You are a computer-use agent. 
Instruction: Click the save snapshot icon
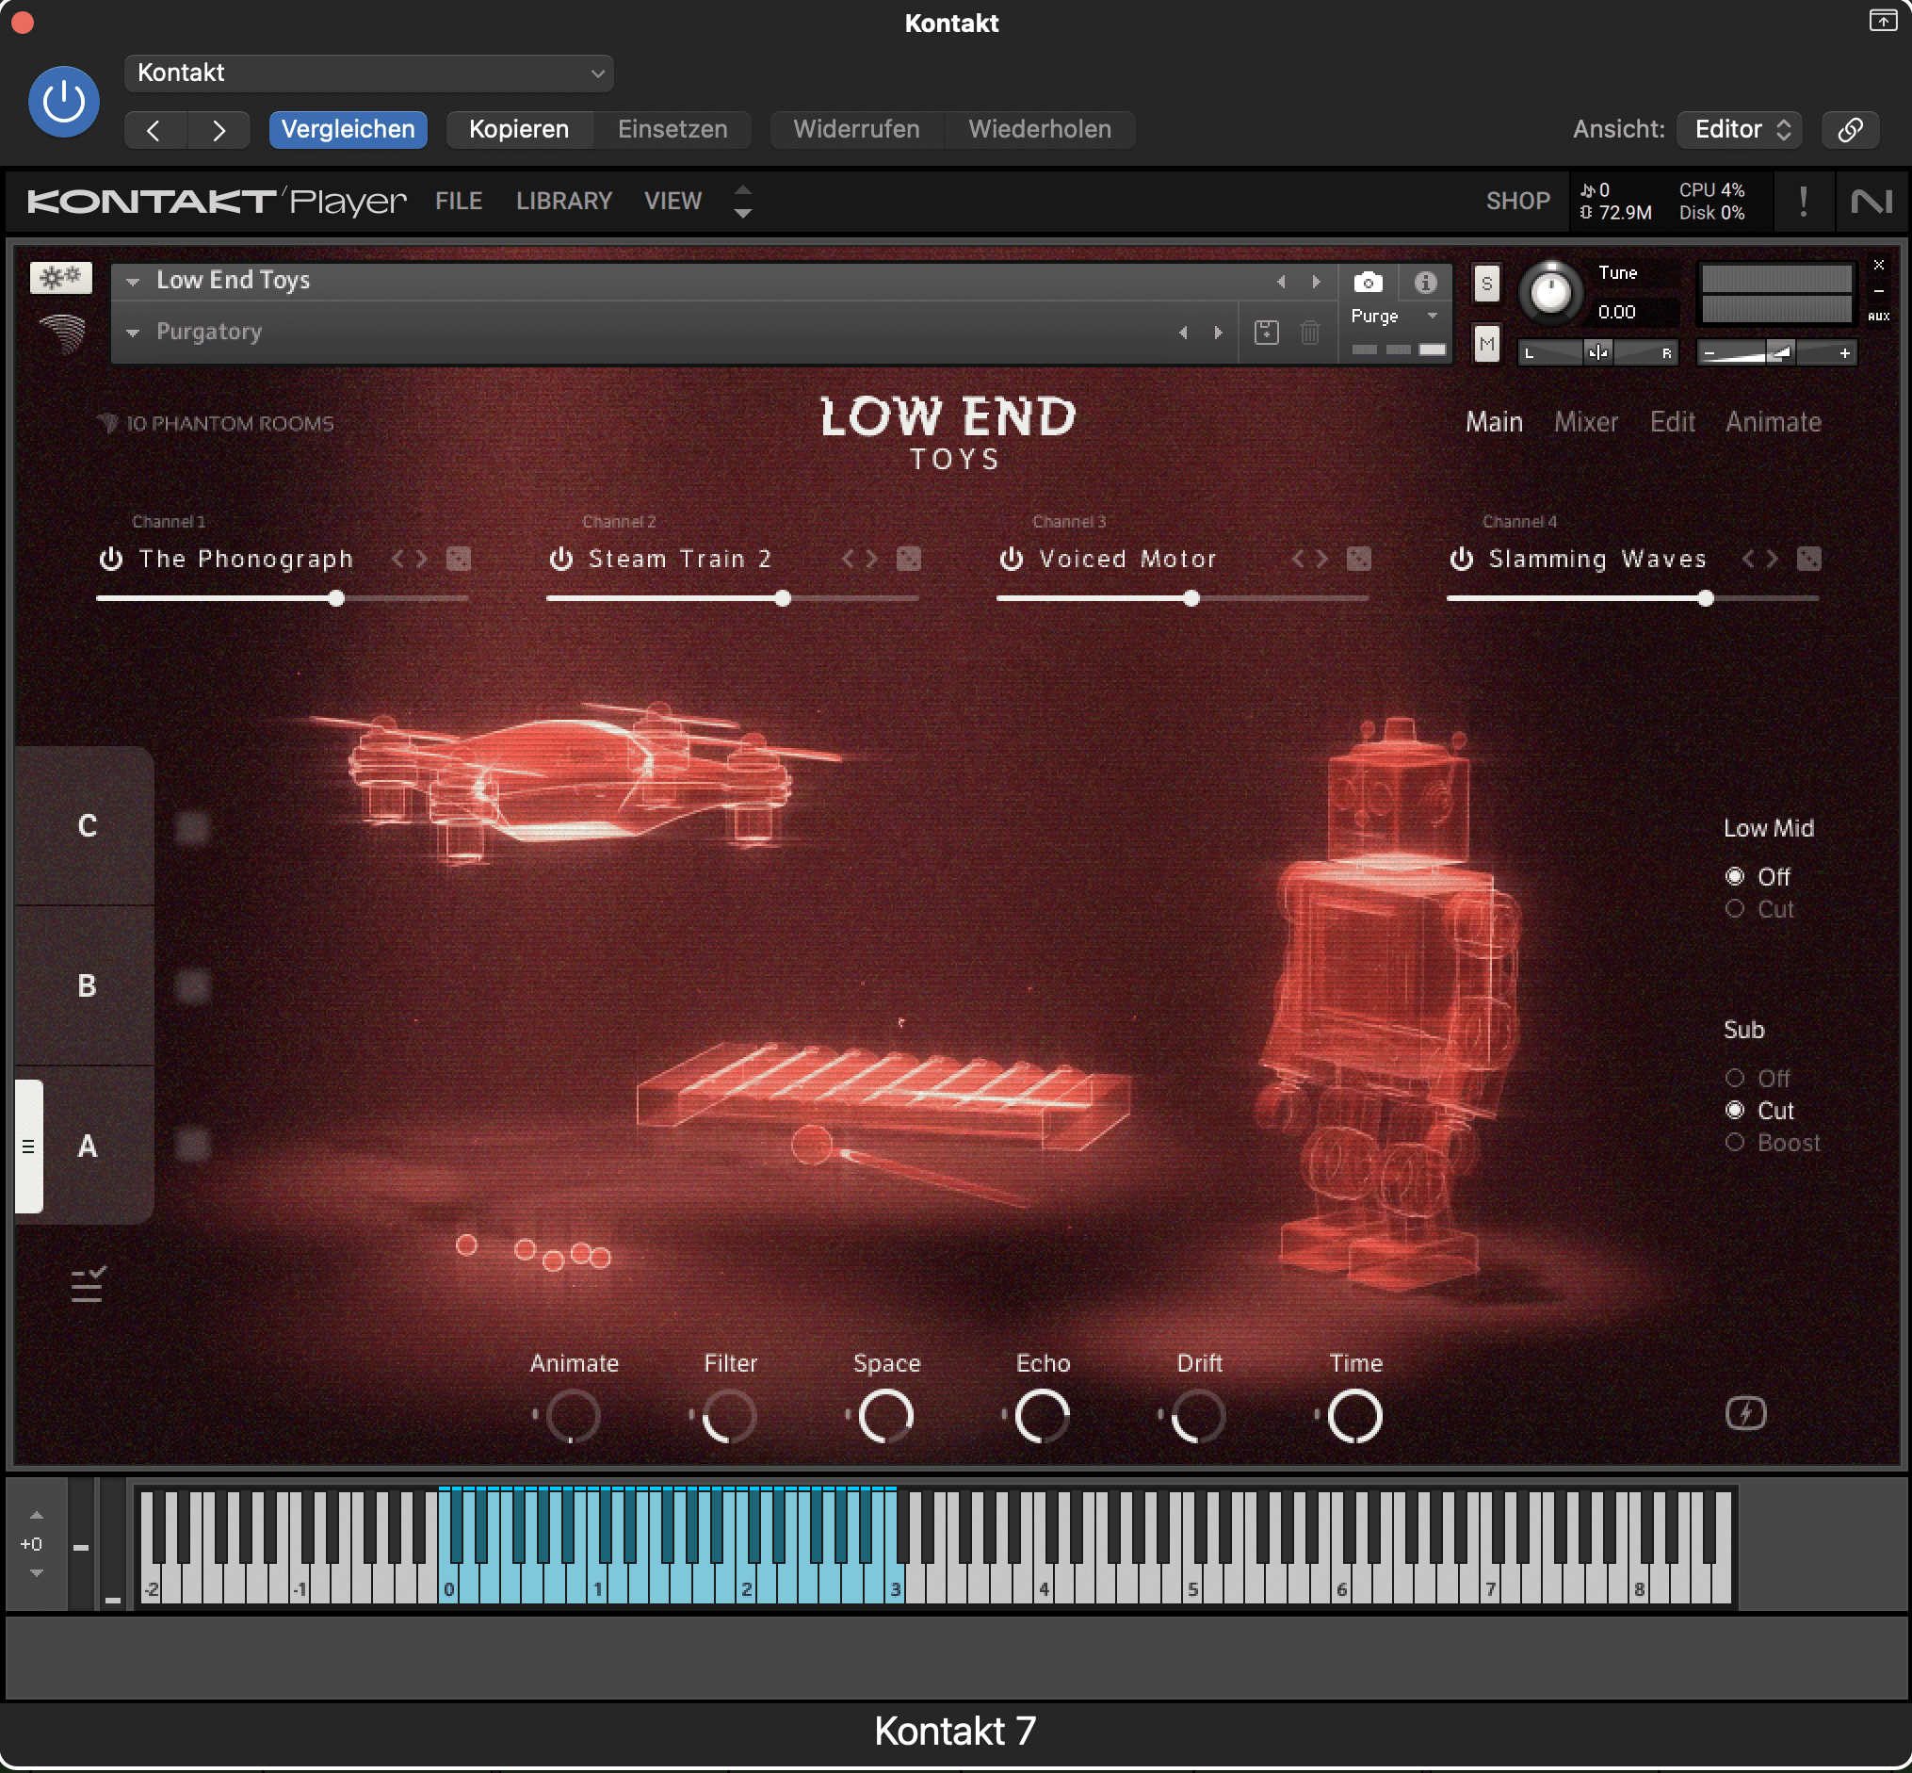click(1267, 332)
